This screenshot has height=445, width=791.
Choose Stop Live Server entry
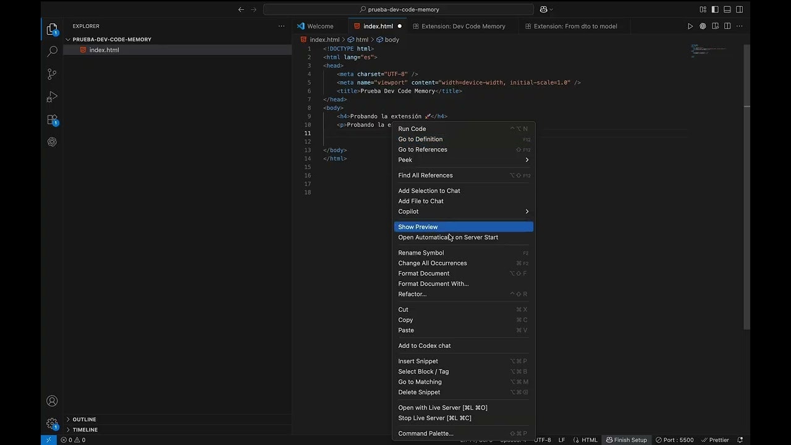[x=463, y=418]
